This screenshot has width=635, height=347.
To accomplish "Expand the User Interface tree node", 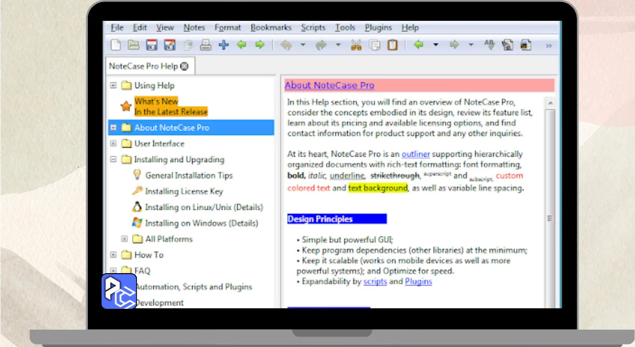I will [113, 144].
